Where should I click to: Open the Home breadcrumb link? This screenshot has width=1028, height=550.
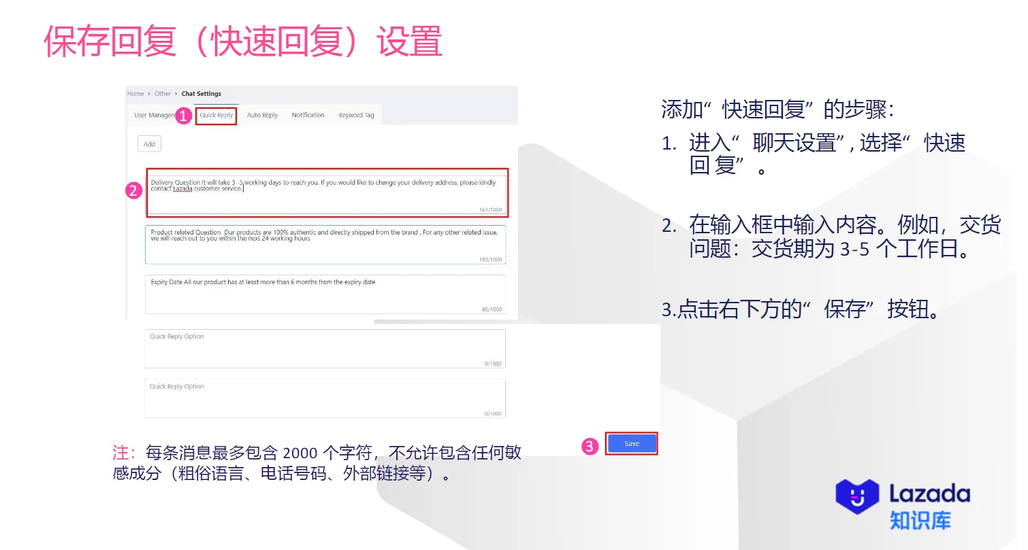(x=135, y=94)
